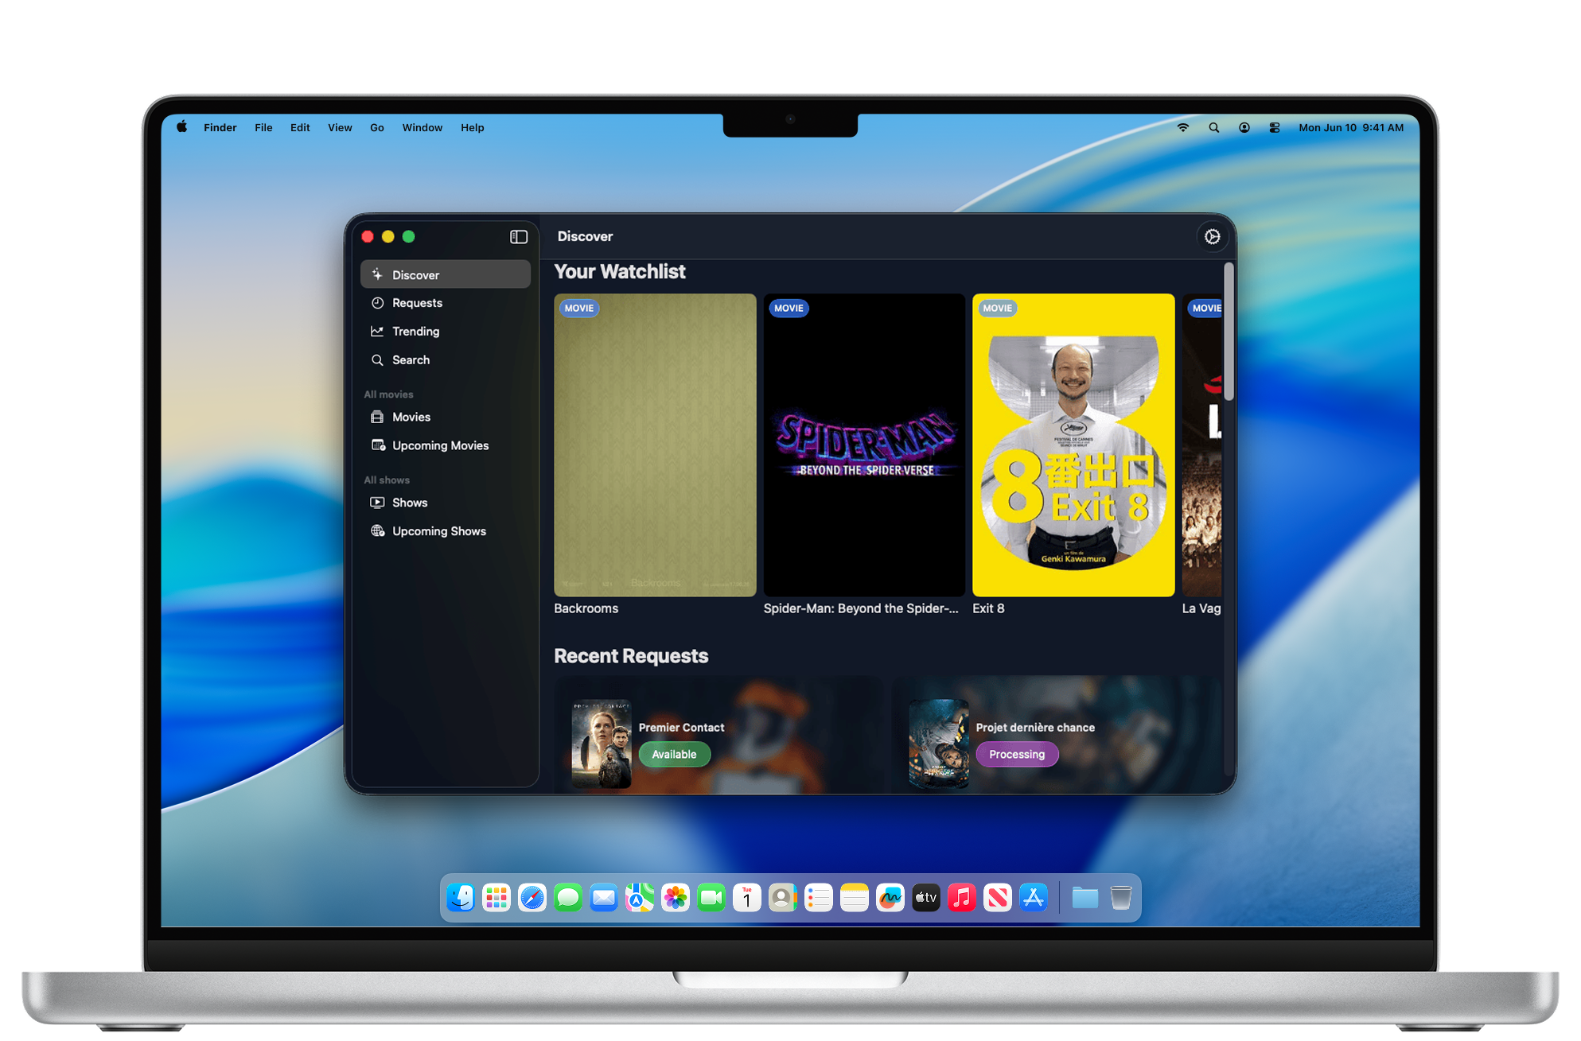
Task: Select Shows in the sidebar
Action: pyautogui.click(x=410, y=503)
